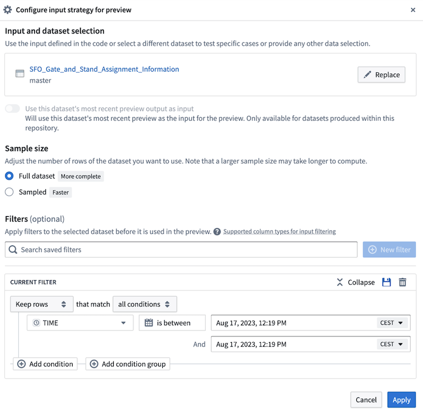Select the Sampled radio option
The image size is (423, 415).
9,192
